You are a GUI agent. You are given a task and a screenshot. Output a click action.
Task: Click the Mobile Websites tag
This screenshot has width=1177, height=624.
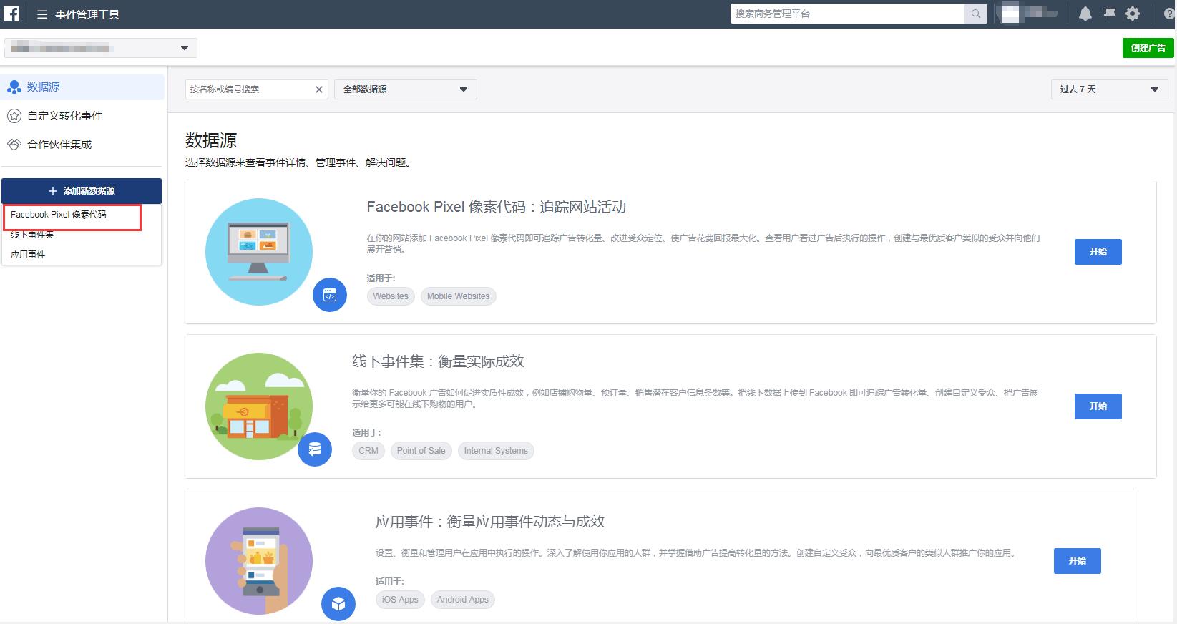(458, 296)
